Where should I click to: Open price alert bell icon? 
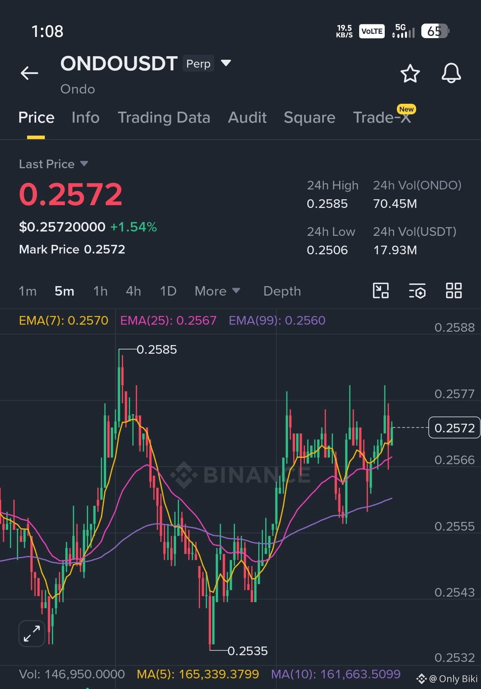[x=451, y=73]
